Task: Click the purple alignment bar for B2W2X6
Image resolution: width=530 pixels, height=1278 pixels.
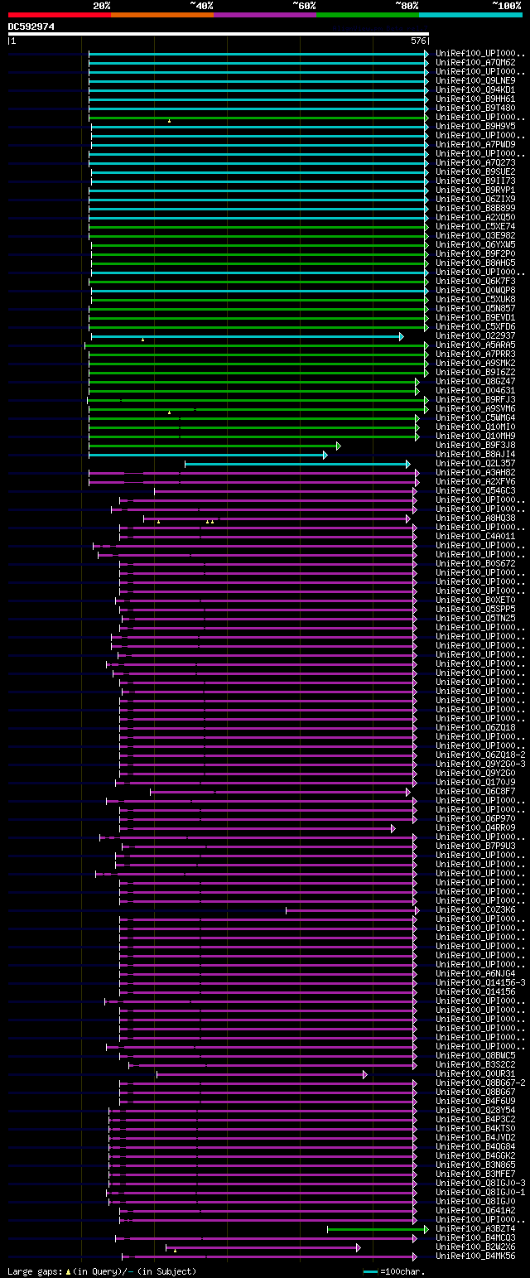Action: (x=263, y=1247)
